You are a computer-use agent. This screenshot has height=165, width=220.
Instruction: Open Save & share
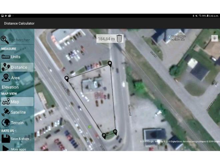17,139
